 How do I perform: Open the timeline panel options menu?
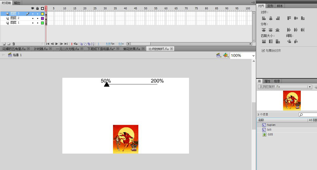pos(253,3)
